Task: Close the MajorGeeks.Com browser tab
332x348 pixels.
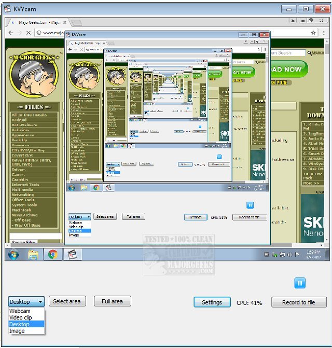Action: click(x=65, y=22)
